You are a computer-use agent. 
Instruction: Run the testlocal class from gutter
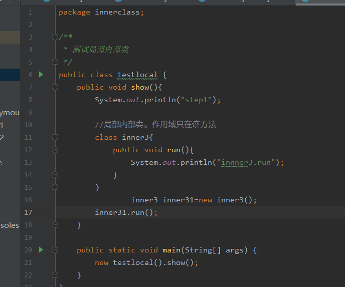coord(41,75)
